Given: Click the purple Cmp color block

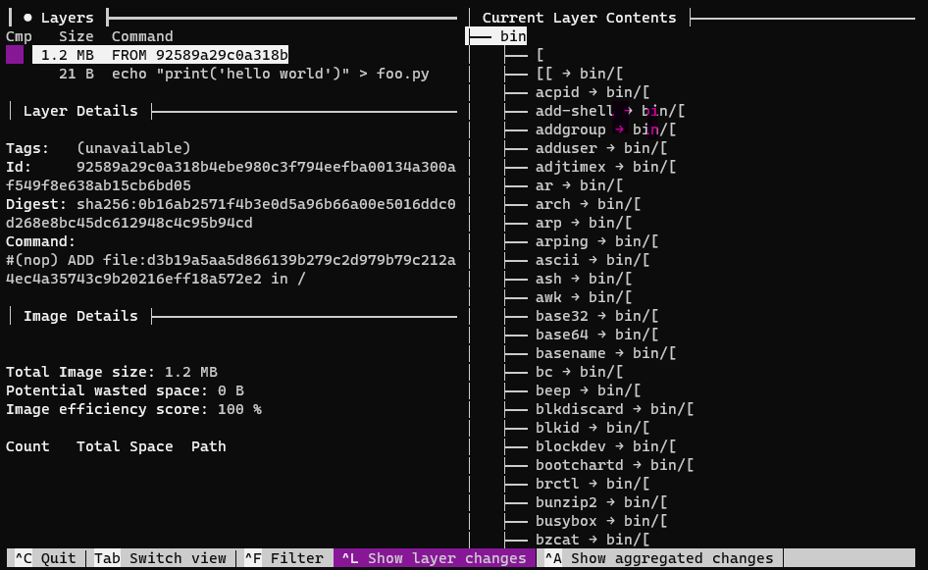Looking at the screenshot, I should (14, 55).
